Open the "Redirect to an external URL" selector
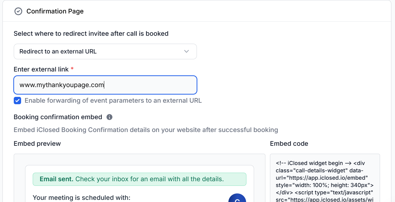The image size is (395, 202). [x=105, y=51]
